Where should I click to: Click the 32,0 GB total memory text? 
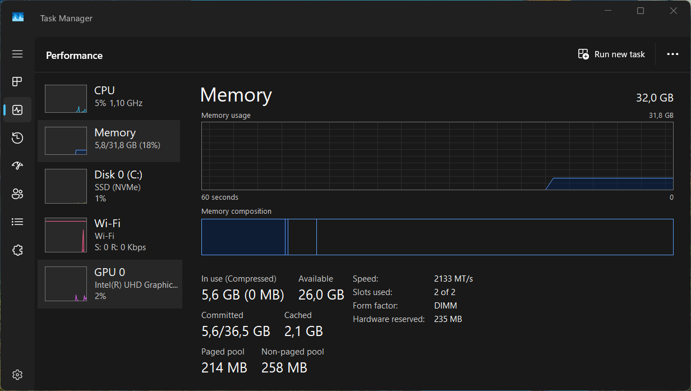(655, 98)
